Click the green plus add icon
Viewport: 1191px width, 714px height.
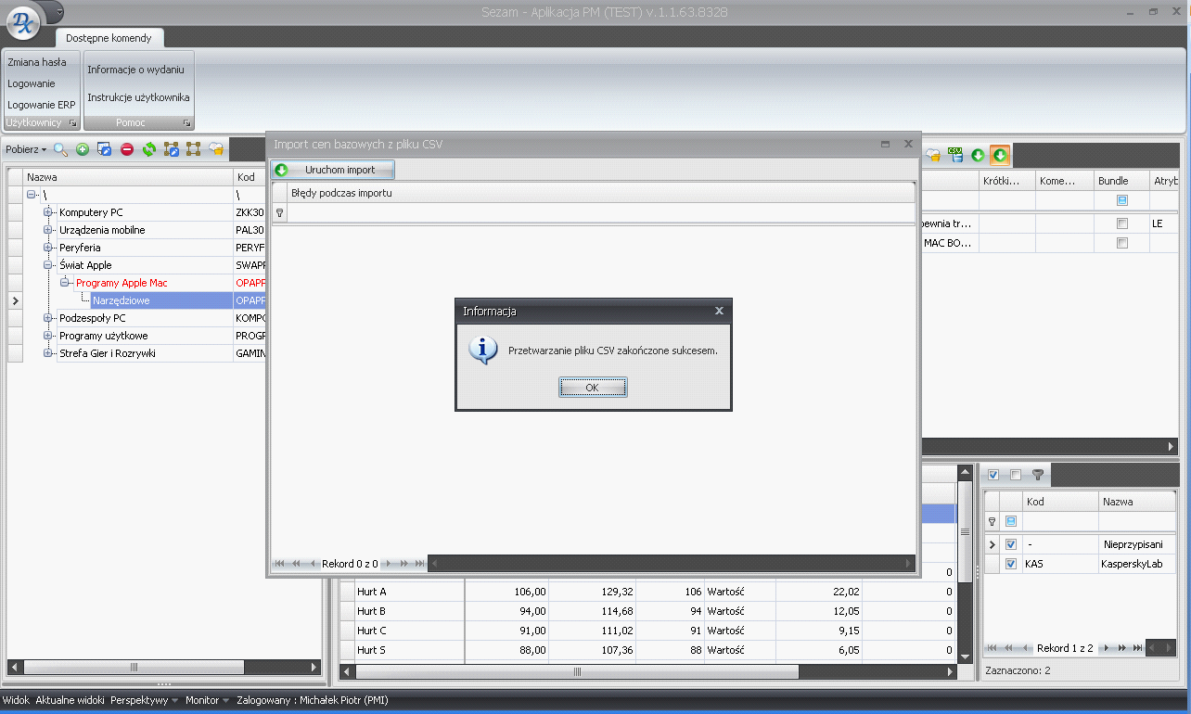click(83, 149)
